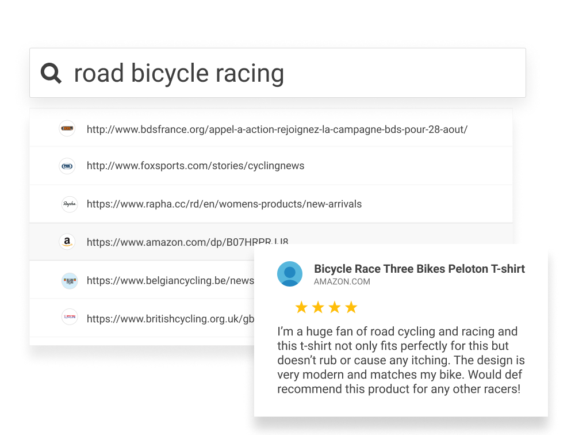The image size is (575, 435).
Task: Click the AMAZON.COM source label
Action: click(x=342, y=282)
